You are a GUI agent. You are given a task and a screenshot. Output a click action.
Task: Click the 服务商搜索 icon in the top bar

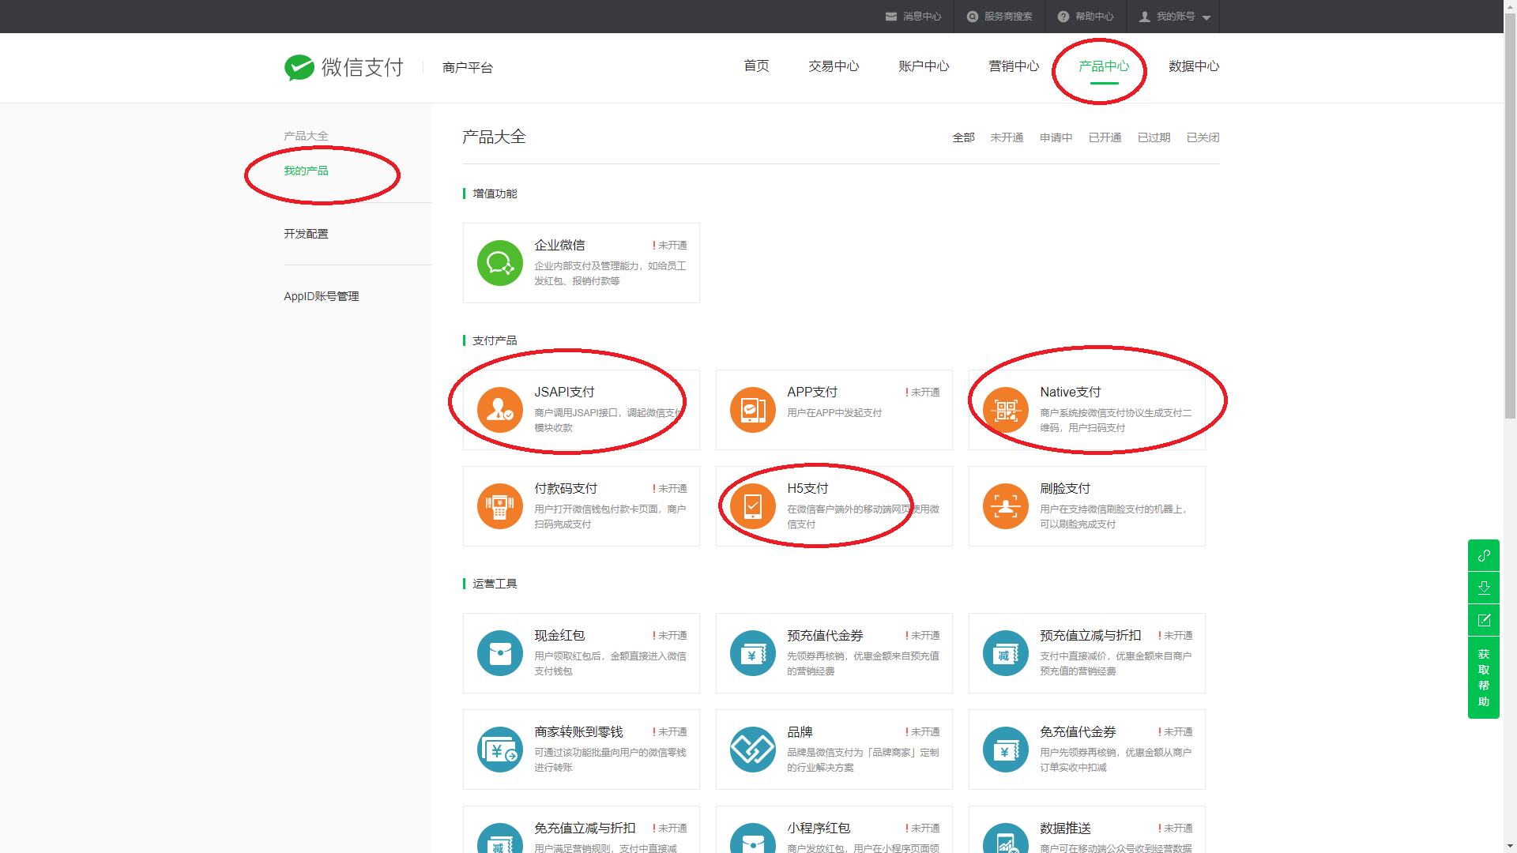[973, 17]
